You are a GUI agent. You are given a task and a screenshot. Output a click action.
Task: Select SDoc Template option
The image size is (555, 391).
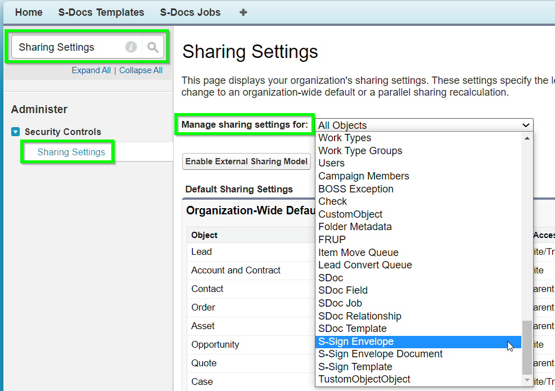(x=418, y=329)
